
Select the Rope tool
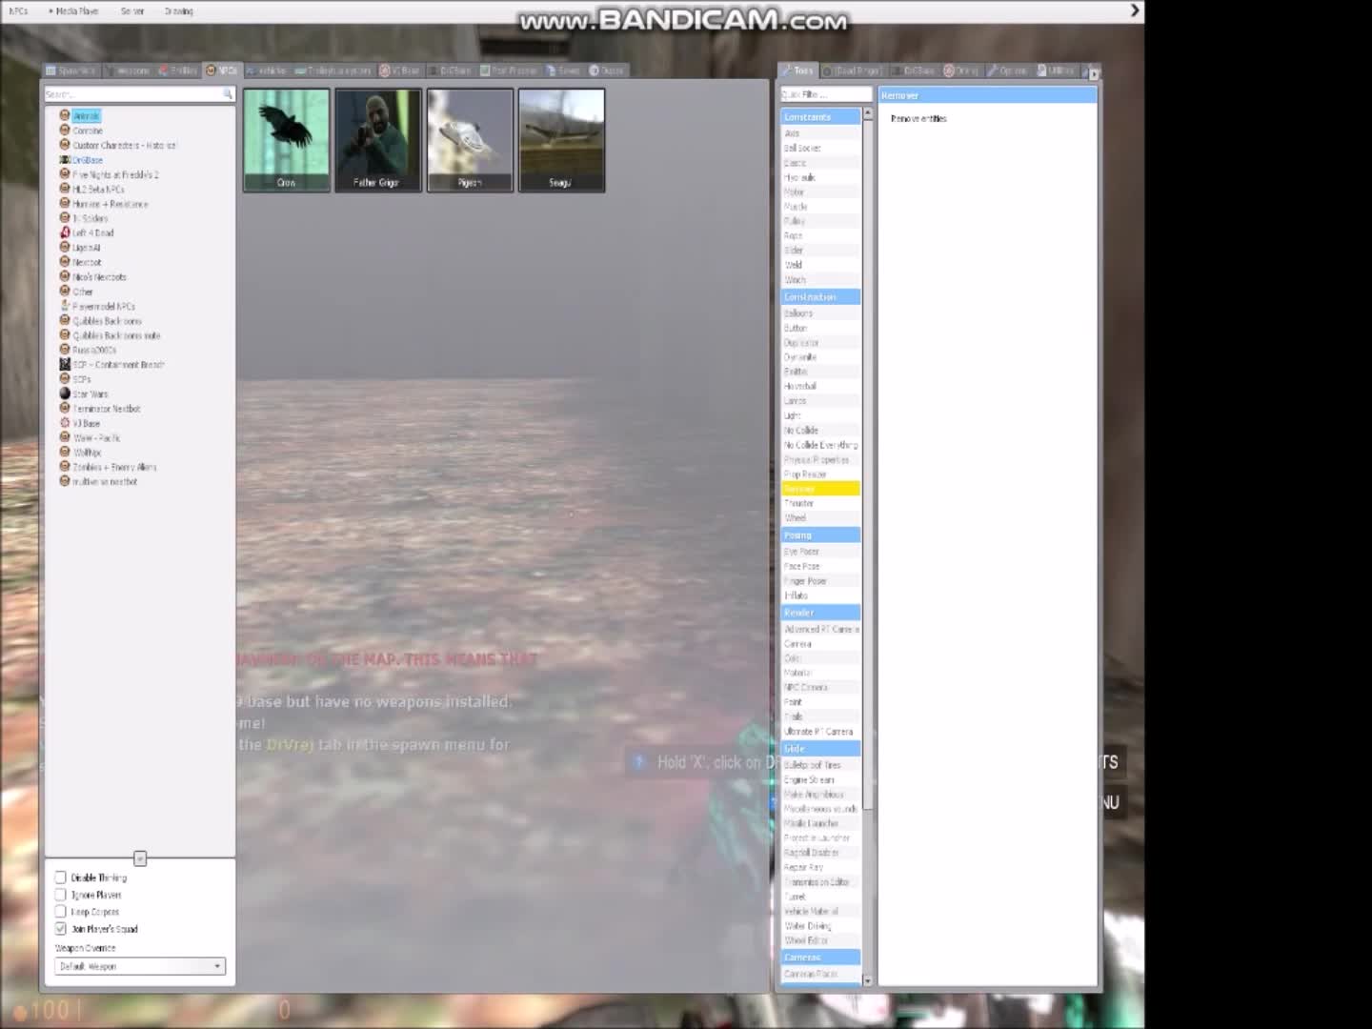pos(820,235)
